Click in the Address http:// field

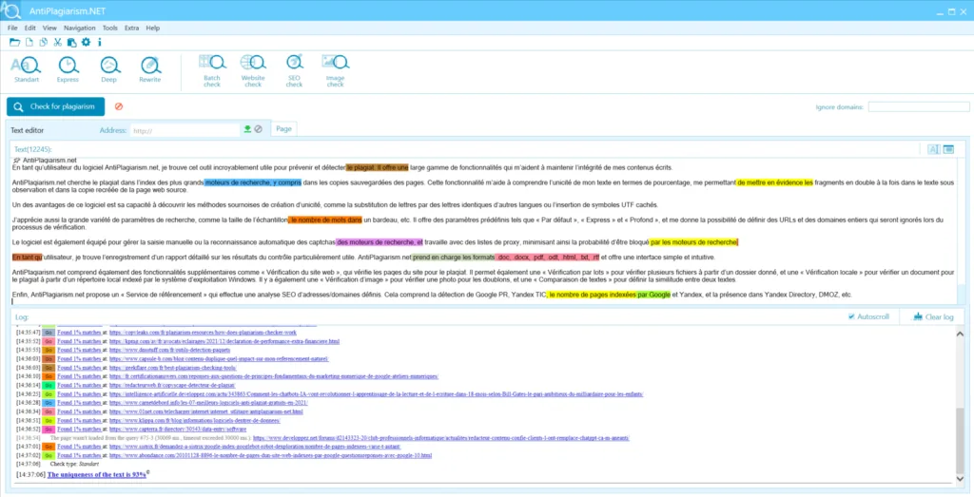(185, 130)
